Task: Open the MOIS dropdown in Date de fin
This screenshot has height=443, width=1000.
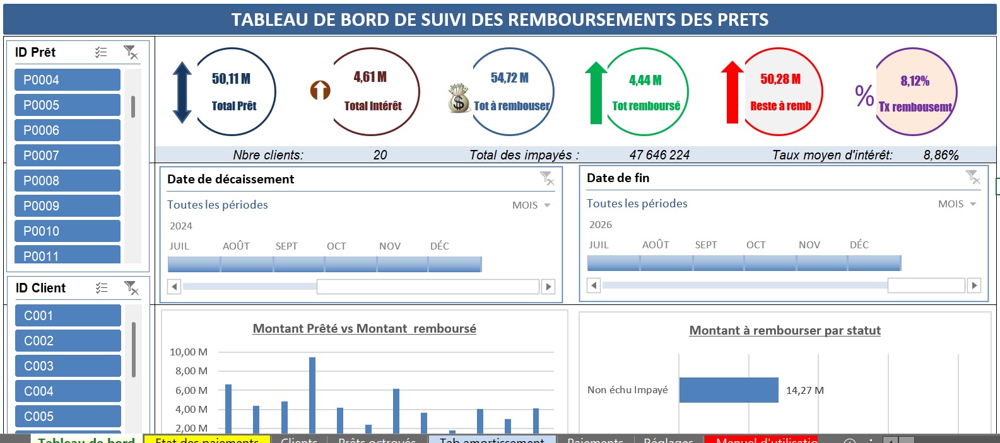Action: pyautogui.click(x=957, y=204)
